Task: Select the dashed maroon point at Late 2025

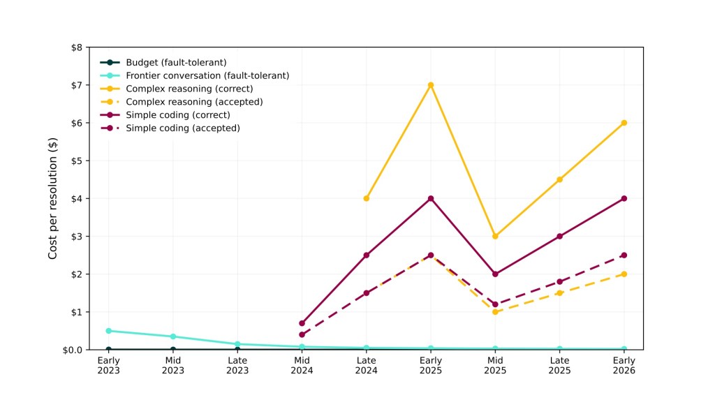Action: click(x=559, y=282)
